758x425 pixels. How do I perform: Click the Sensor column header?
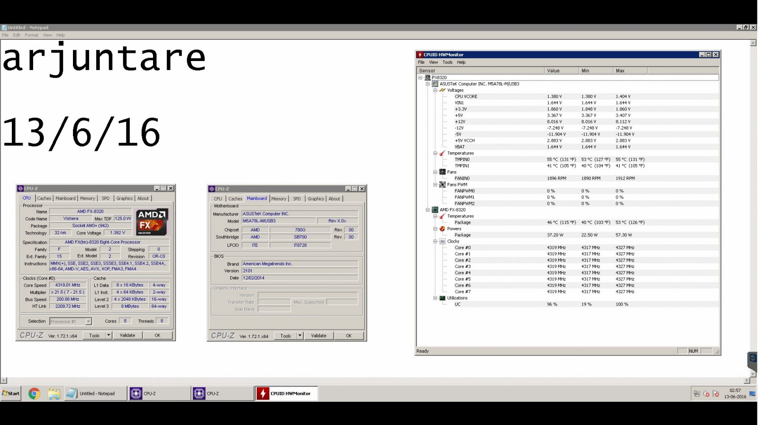pos(481,71)
